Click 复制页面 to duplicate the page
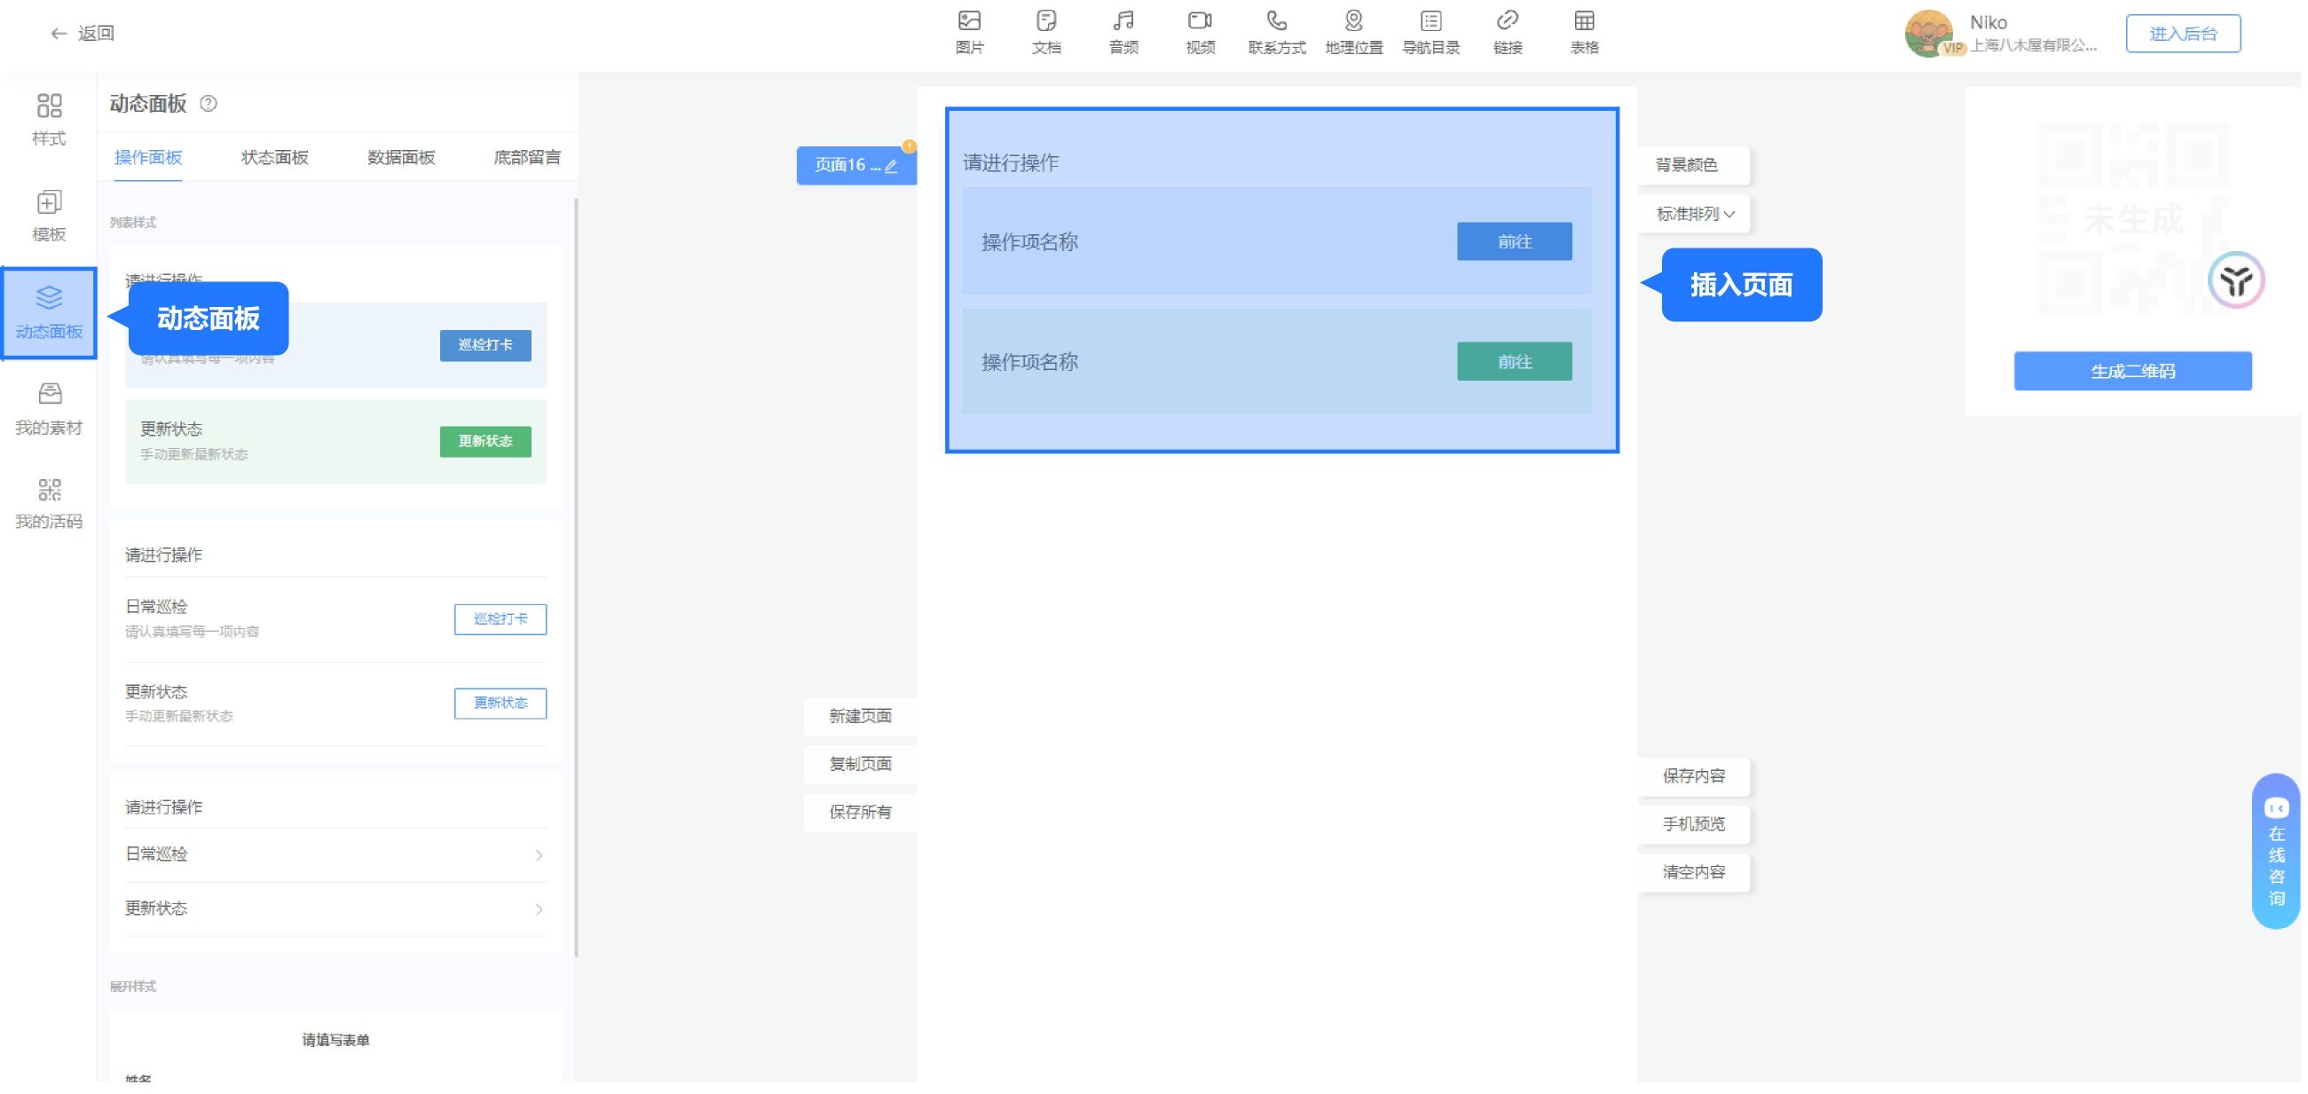 [860, 764]
